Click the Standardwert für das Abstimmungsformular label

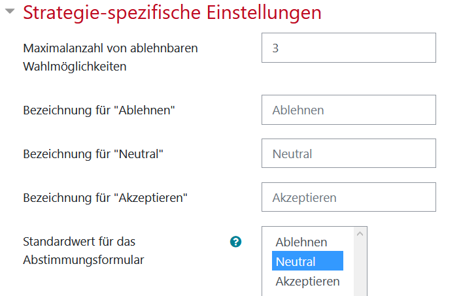pos(84,251)
